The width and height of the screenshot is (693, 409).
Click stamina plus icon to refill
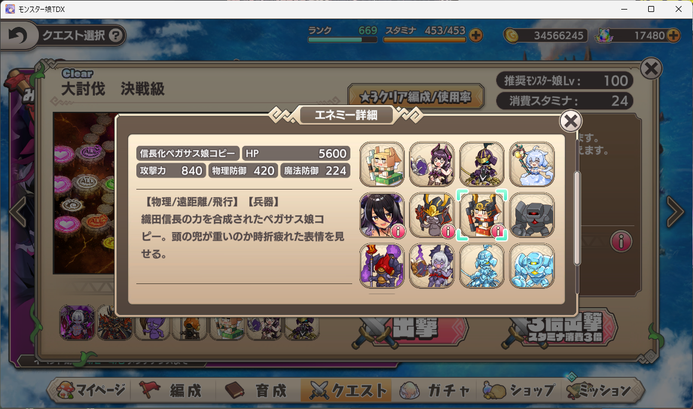coord(476,35)
